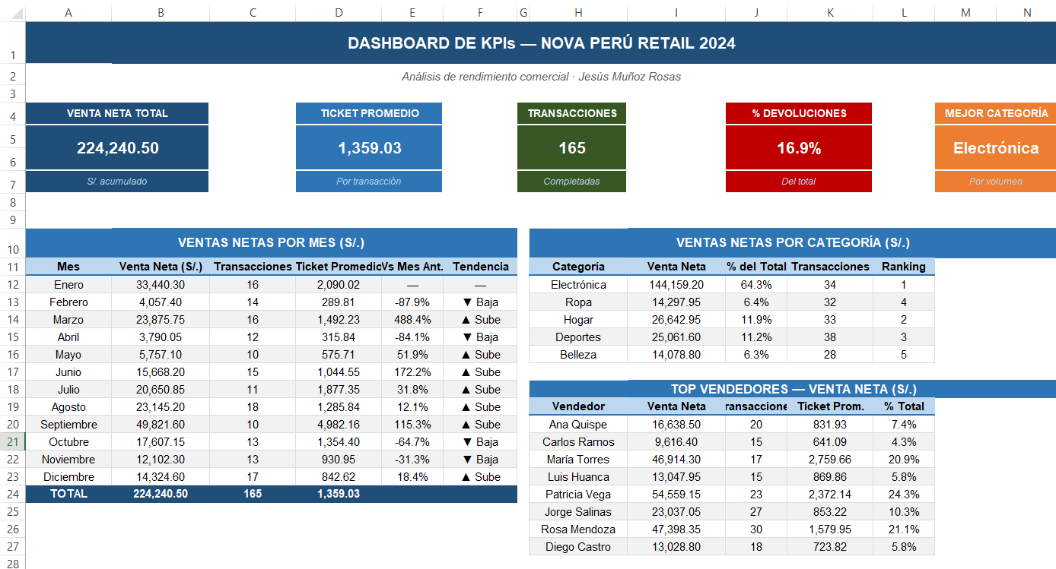Click the TICKET PROMEDIO card label
This screenshot has width=1056, height=569.
(369, 113)
